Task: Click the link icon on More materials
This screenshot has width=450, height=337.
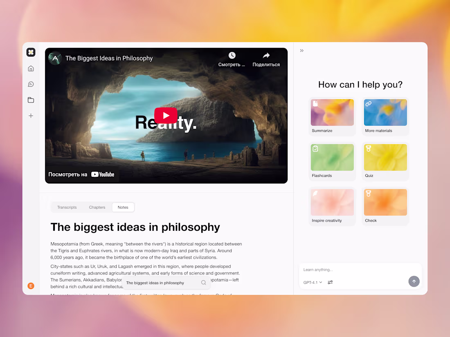Action: pos(369,104)
